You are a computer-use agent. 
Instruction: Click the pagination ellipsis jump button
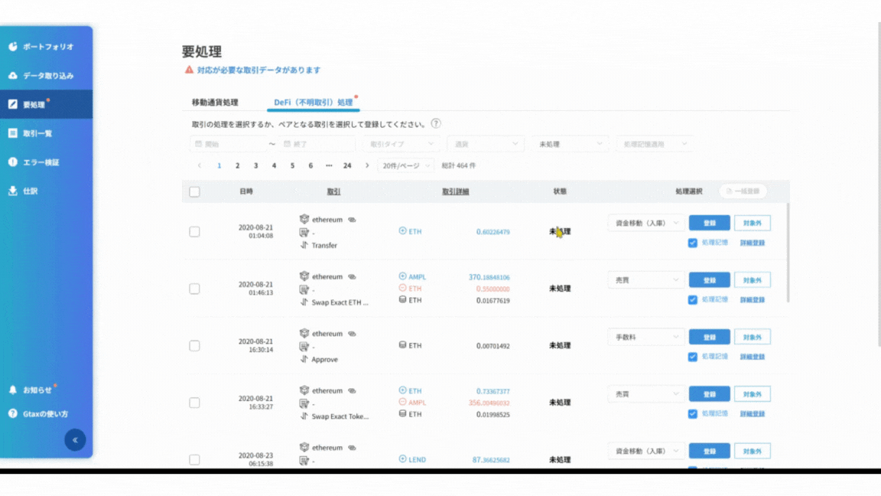(x=329, y=165)
